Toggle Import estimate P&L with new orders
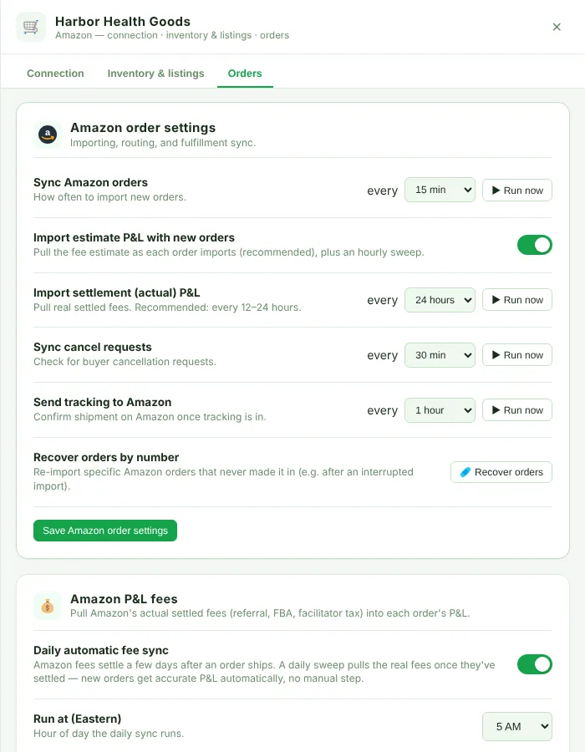The image size is (585, 752). tap(534, 245)
